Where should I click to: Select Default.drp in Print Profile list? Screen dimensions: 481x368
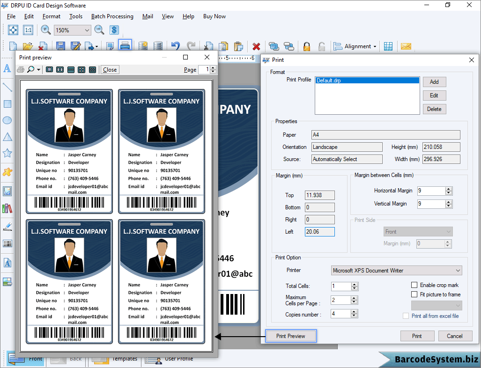pos(367,81)
